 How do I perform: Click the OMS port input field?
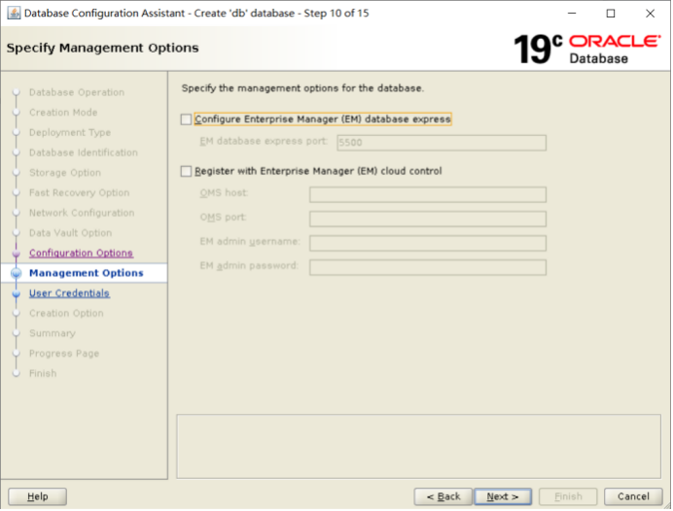pyautogui.click(x=428, y=219)
